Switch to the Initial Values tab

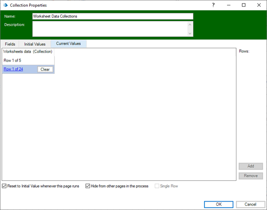[35, 44]
